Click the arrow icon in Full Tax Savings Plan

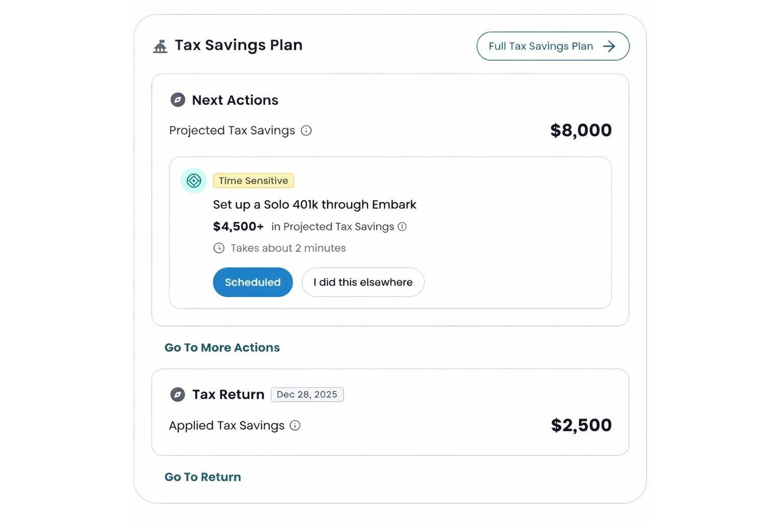click(x=610, y=46)
